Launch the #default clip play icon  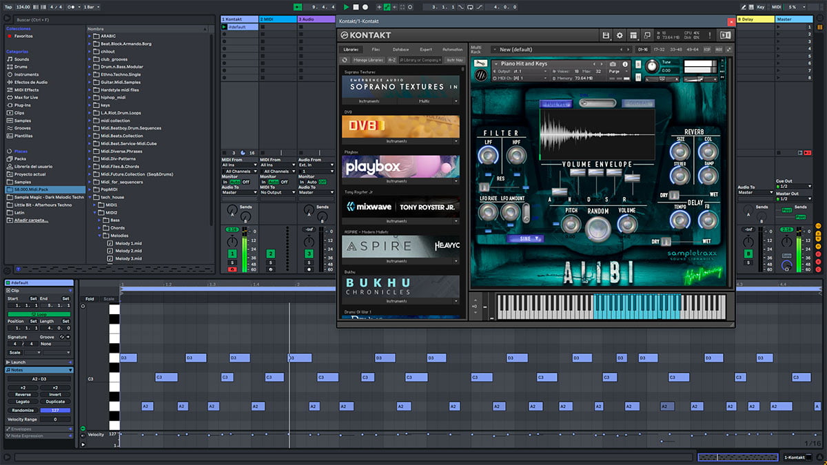click(225, 27)
